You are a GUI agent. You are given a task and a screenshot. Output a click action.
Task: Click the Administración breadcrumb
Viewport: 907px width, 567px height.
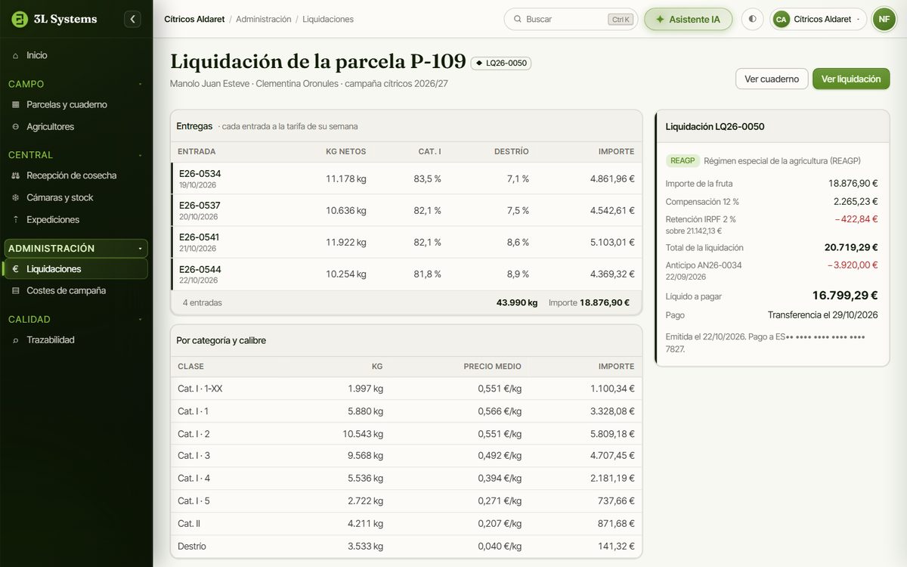pyautogui.click(x=264, y=19)
